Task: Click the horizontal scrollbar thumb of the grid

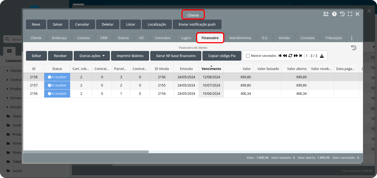Action: (86, 152)
